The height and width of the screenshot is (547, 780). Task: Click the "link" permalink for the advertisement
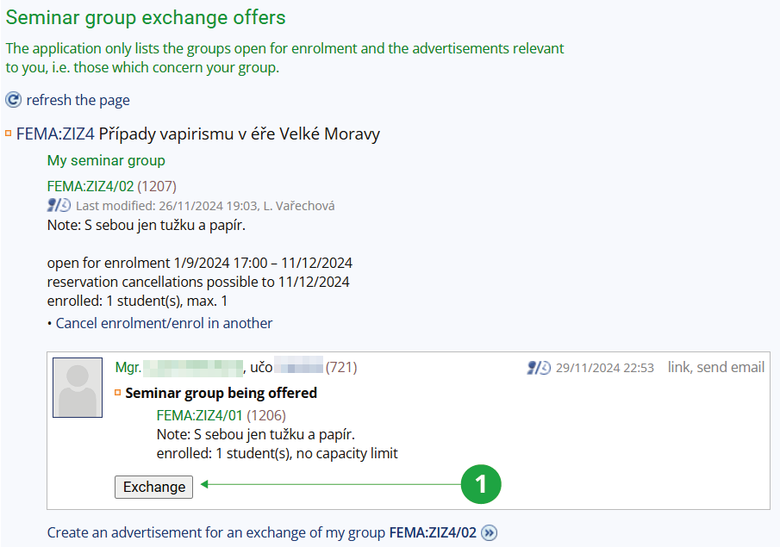pos(678,368)
